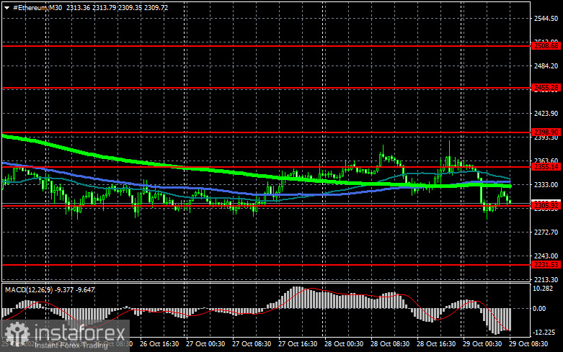Click the 28 Oct 08:30 time label
563x352 pixels.
(x=390, y=344)
